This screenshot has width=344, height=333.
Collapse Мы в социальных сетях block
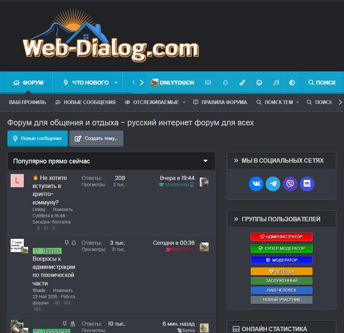[x=236, y=160]
